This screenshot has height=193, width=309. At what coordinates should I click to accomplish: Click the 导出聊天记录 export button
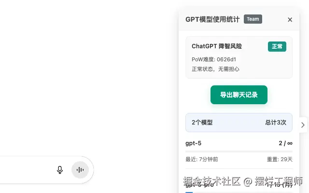(x=239, y=95)
